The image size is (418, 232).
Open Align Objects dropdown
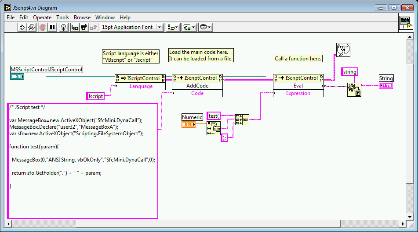173,27
